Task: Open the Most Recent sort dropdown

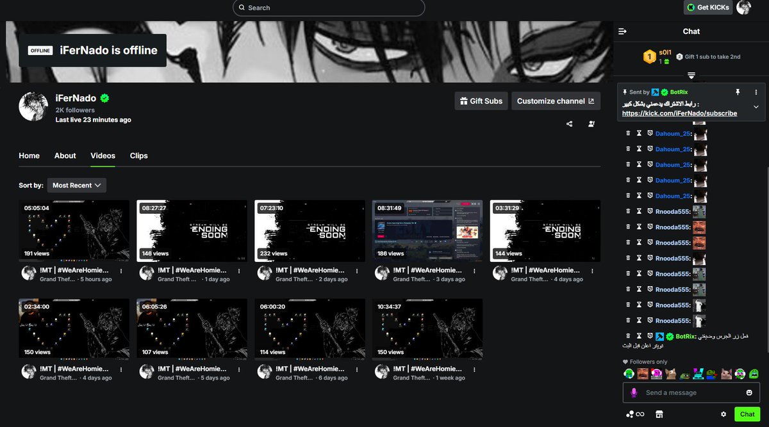Action: point(77,185)
